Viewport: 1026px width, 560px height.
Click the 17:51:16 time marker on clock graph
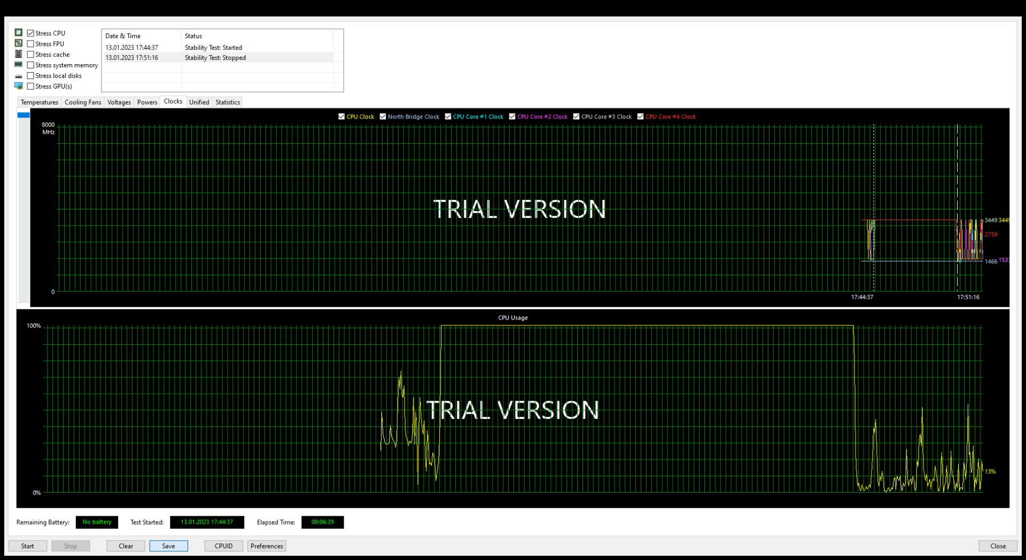968,297
